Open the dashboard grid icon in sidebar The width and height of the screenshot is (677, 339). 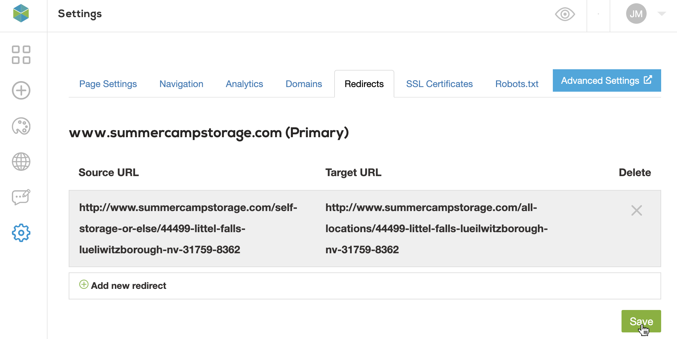click(x=21, y=55)
